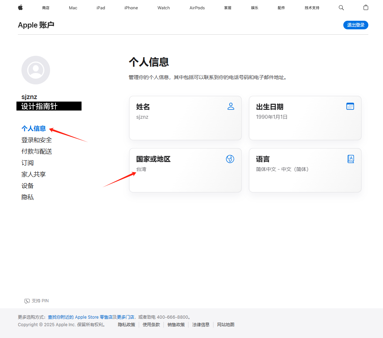The width and height of the screenshot is (383, 338).
Task: Open the AirPods menu item
Action: (x=197, y=8)
